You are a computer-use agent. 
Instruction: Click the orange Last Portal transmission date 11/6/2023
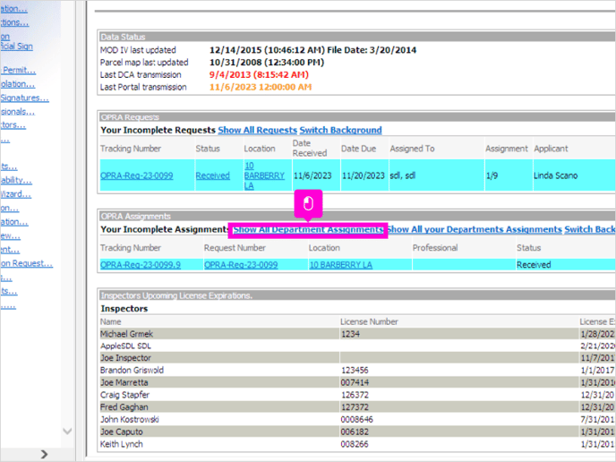pos(261,87)
